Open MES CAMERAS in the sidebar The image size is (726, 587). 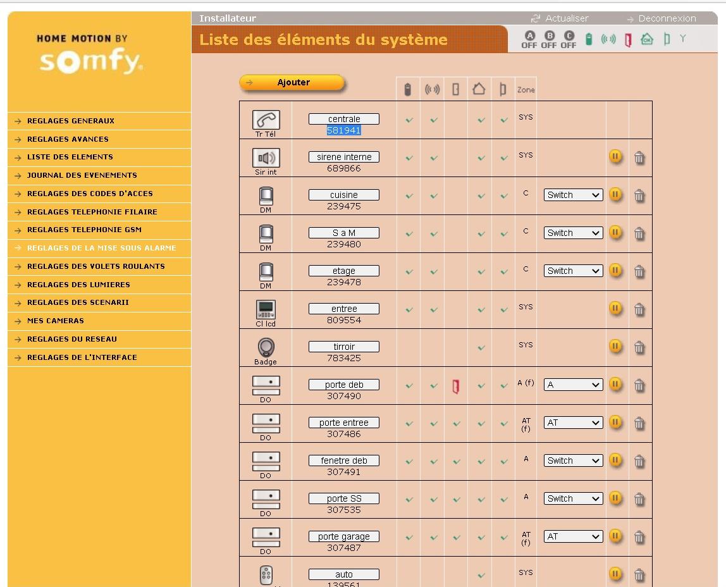pyautogui.click(x=56, y=321)
